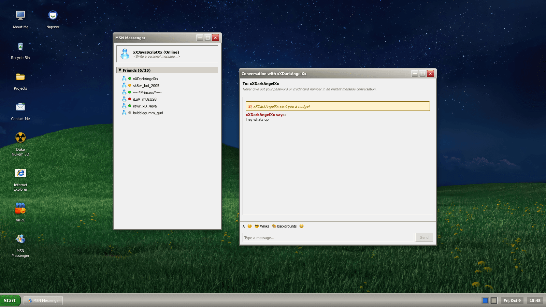546x307 pixels.
Task: Click into the 'Type a message' field
Action: pyautogui.click(x=328, y=238)
